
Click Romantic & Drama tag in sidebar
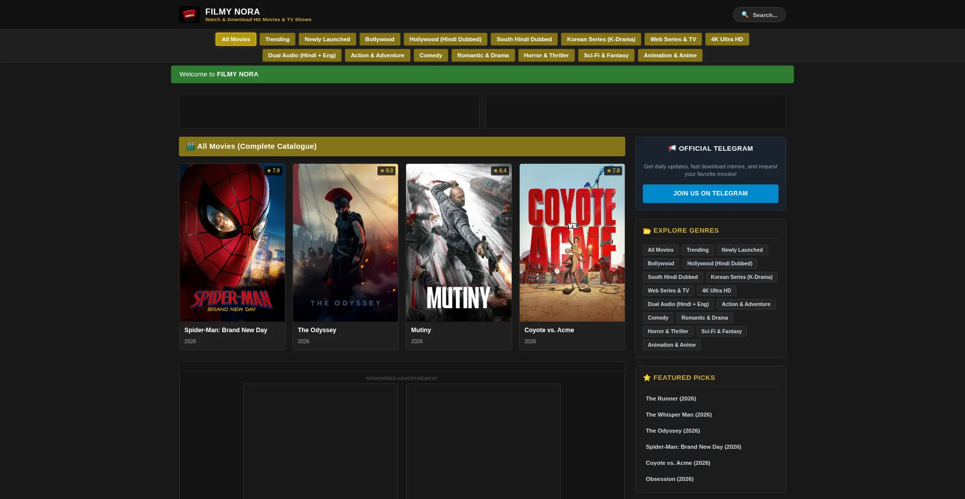click(705, 318)
